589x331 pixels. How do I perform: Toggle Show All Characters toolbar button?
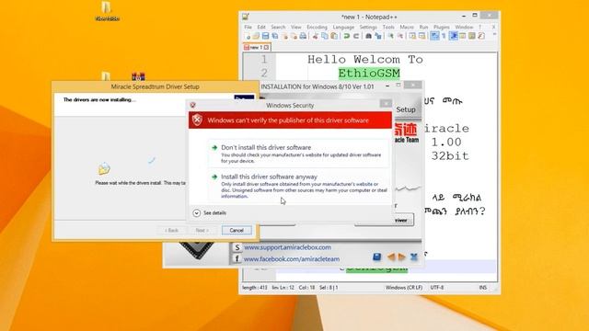pos(444,36)
